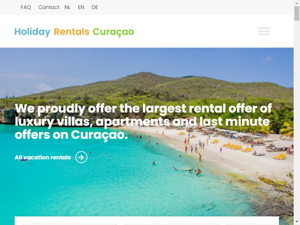The height and width of the screenshot is (225, 300).
Task: Click the scrollbar up arrow
Action: tap(297, 3)
